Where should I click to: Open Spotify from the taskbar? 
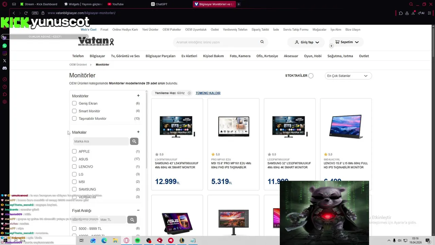(138, 241)
